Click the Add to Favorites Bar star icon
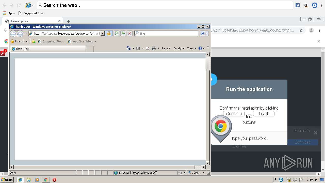325x183 pixels. [x=33, y=41]
